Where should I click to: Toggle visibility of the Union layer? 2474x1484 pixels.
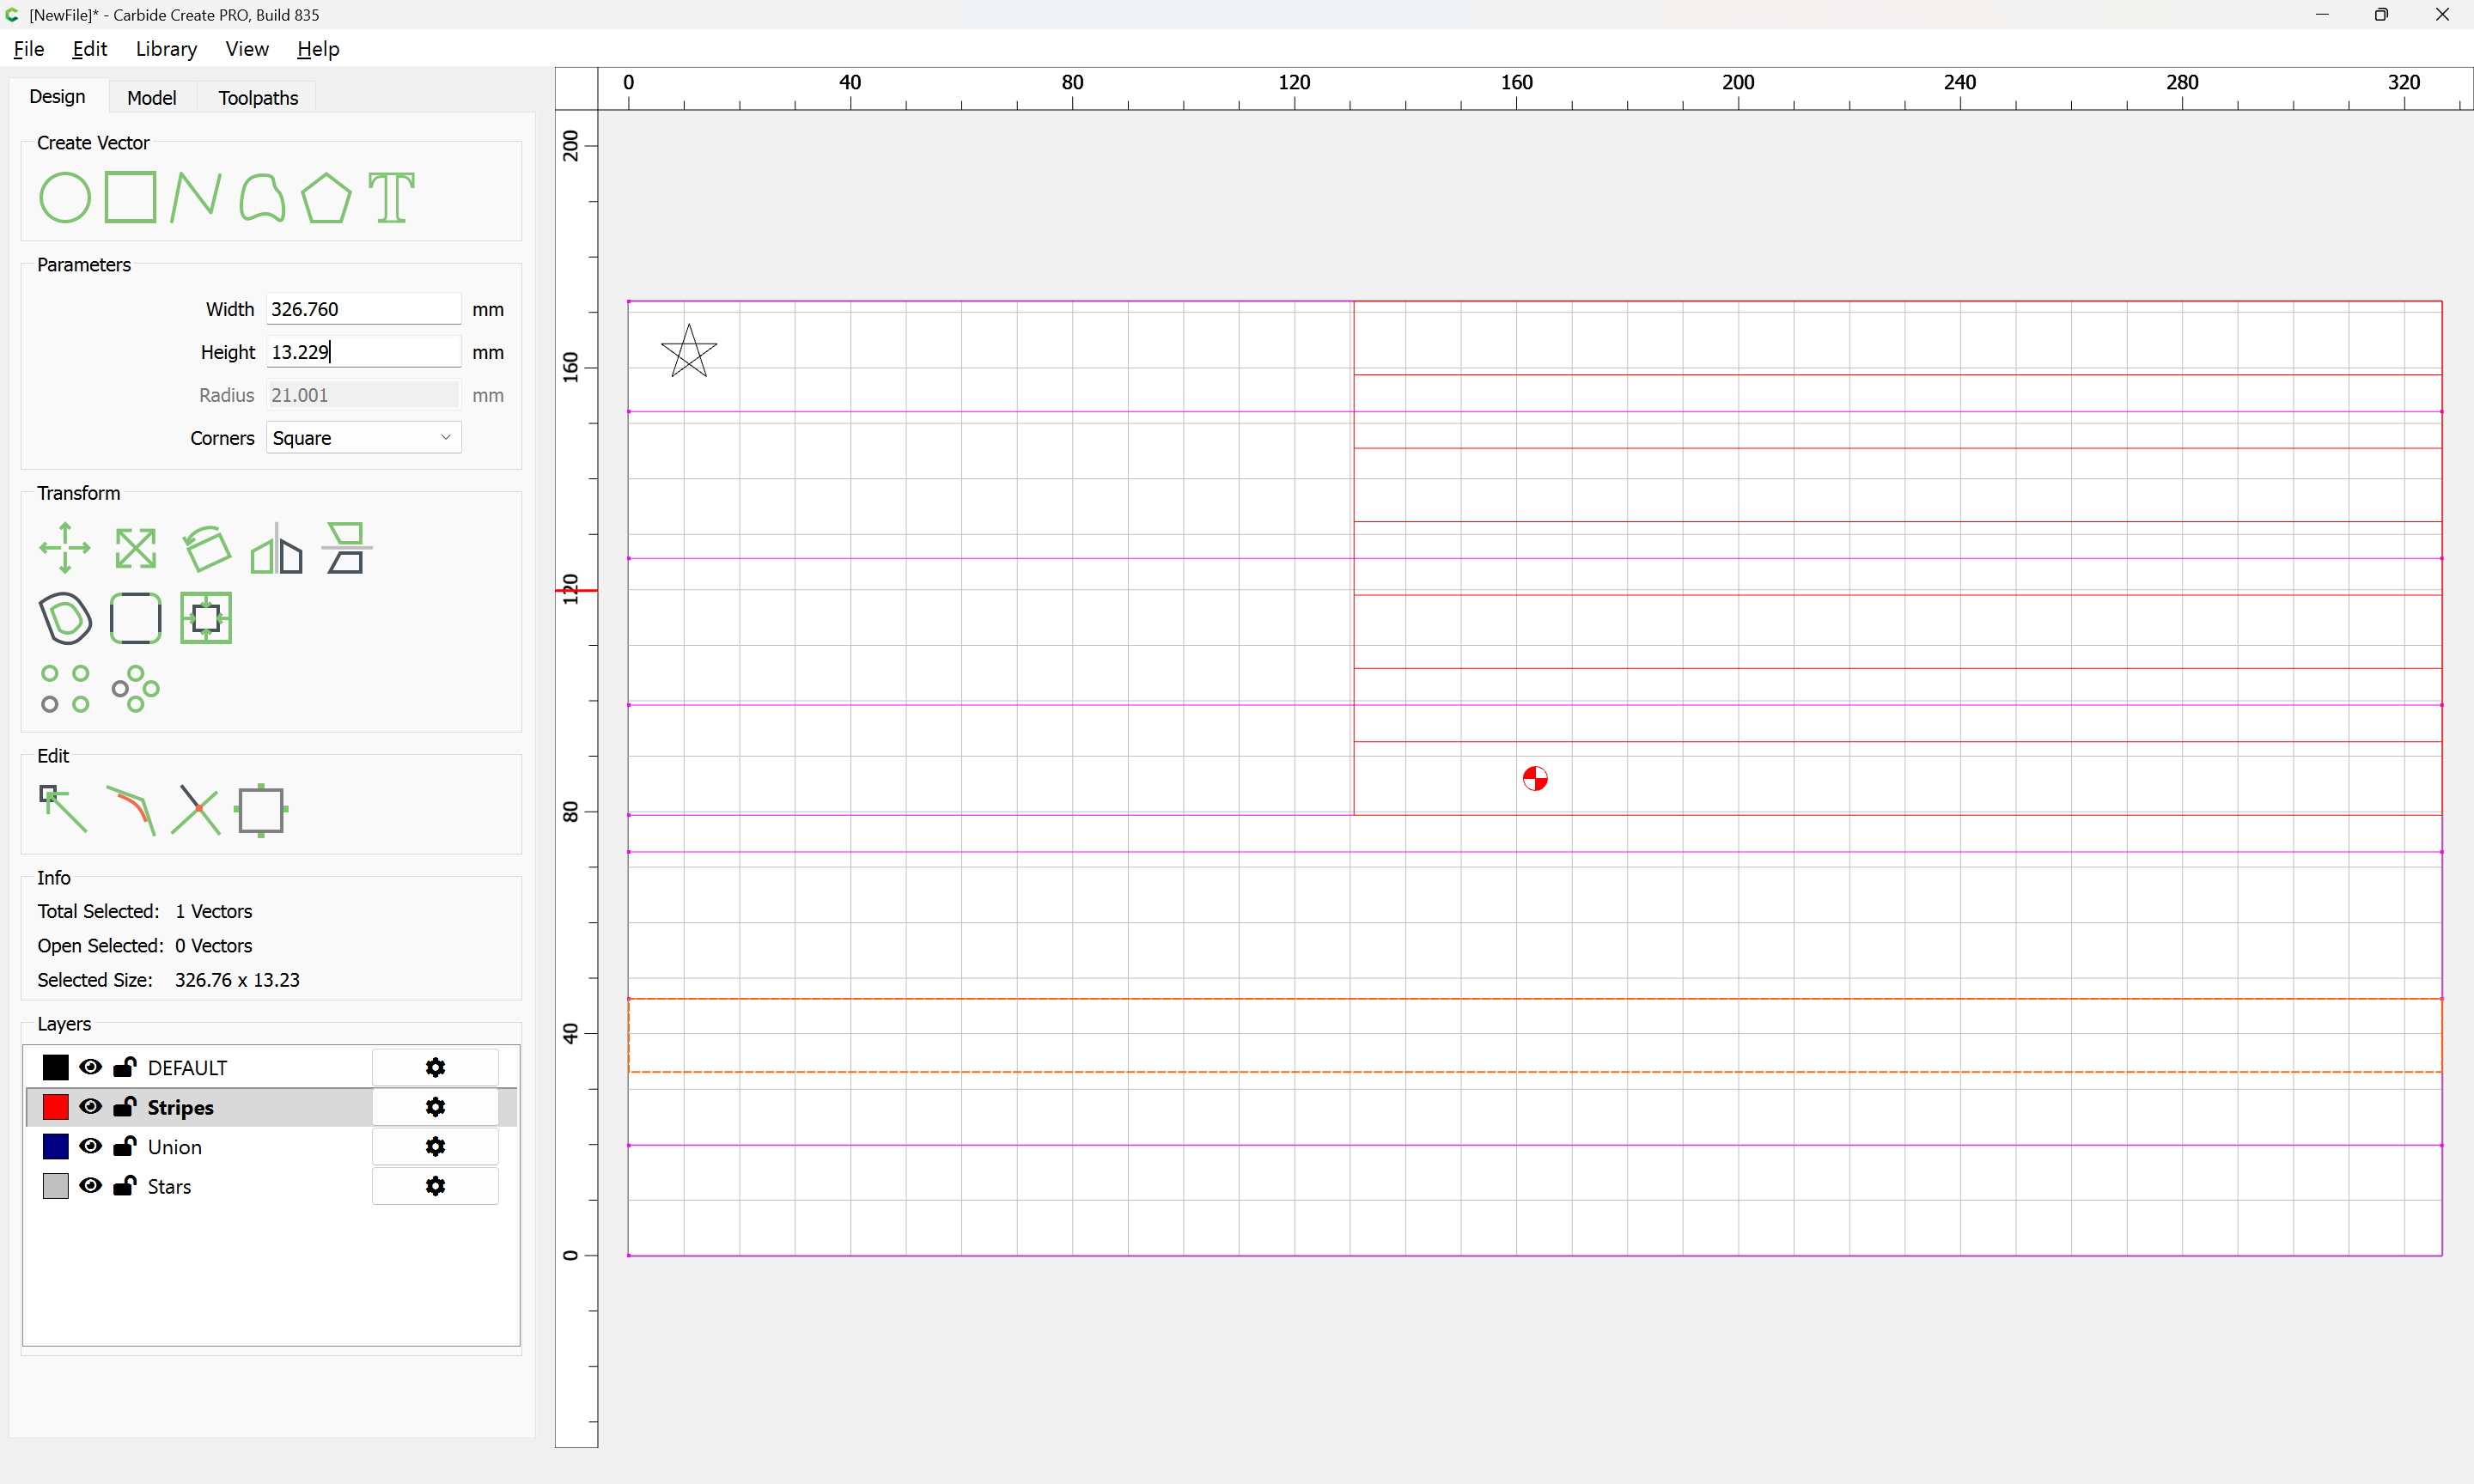point(91,1146)
